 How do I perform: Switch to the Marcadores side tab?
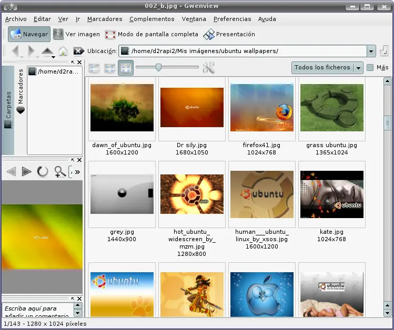[21, 91]
